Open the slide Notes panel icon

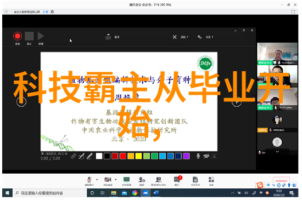108,37
